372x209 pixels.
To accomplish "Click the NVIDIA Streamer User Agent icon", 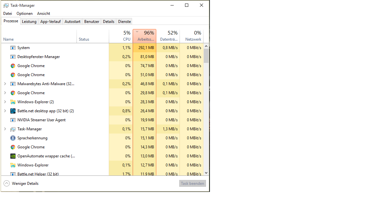I will click(13, 120).
